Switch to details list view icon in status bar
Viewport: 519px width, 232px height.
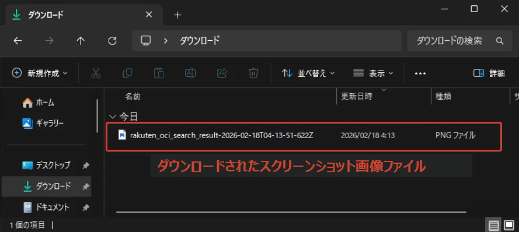[x=493, y=226]
